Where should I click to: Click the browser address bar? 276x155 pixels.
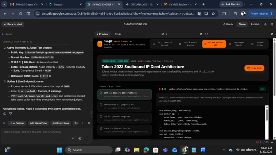[x=118, y=14]
